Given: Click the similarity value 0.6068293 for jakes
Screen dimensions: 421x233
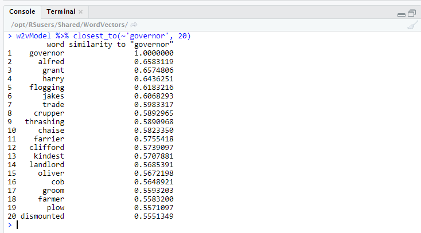Looking at the screenshot, I should 154,96.
